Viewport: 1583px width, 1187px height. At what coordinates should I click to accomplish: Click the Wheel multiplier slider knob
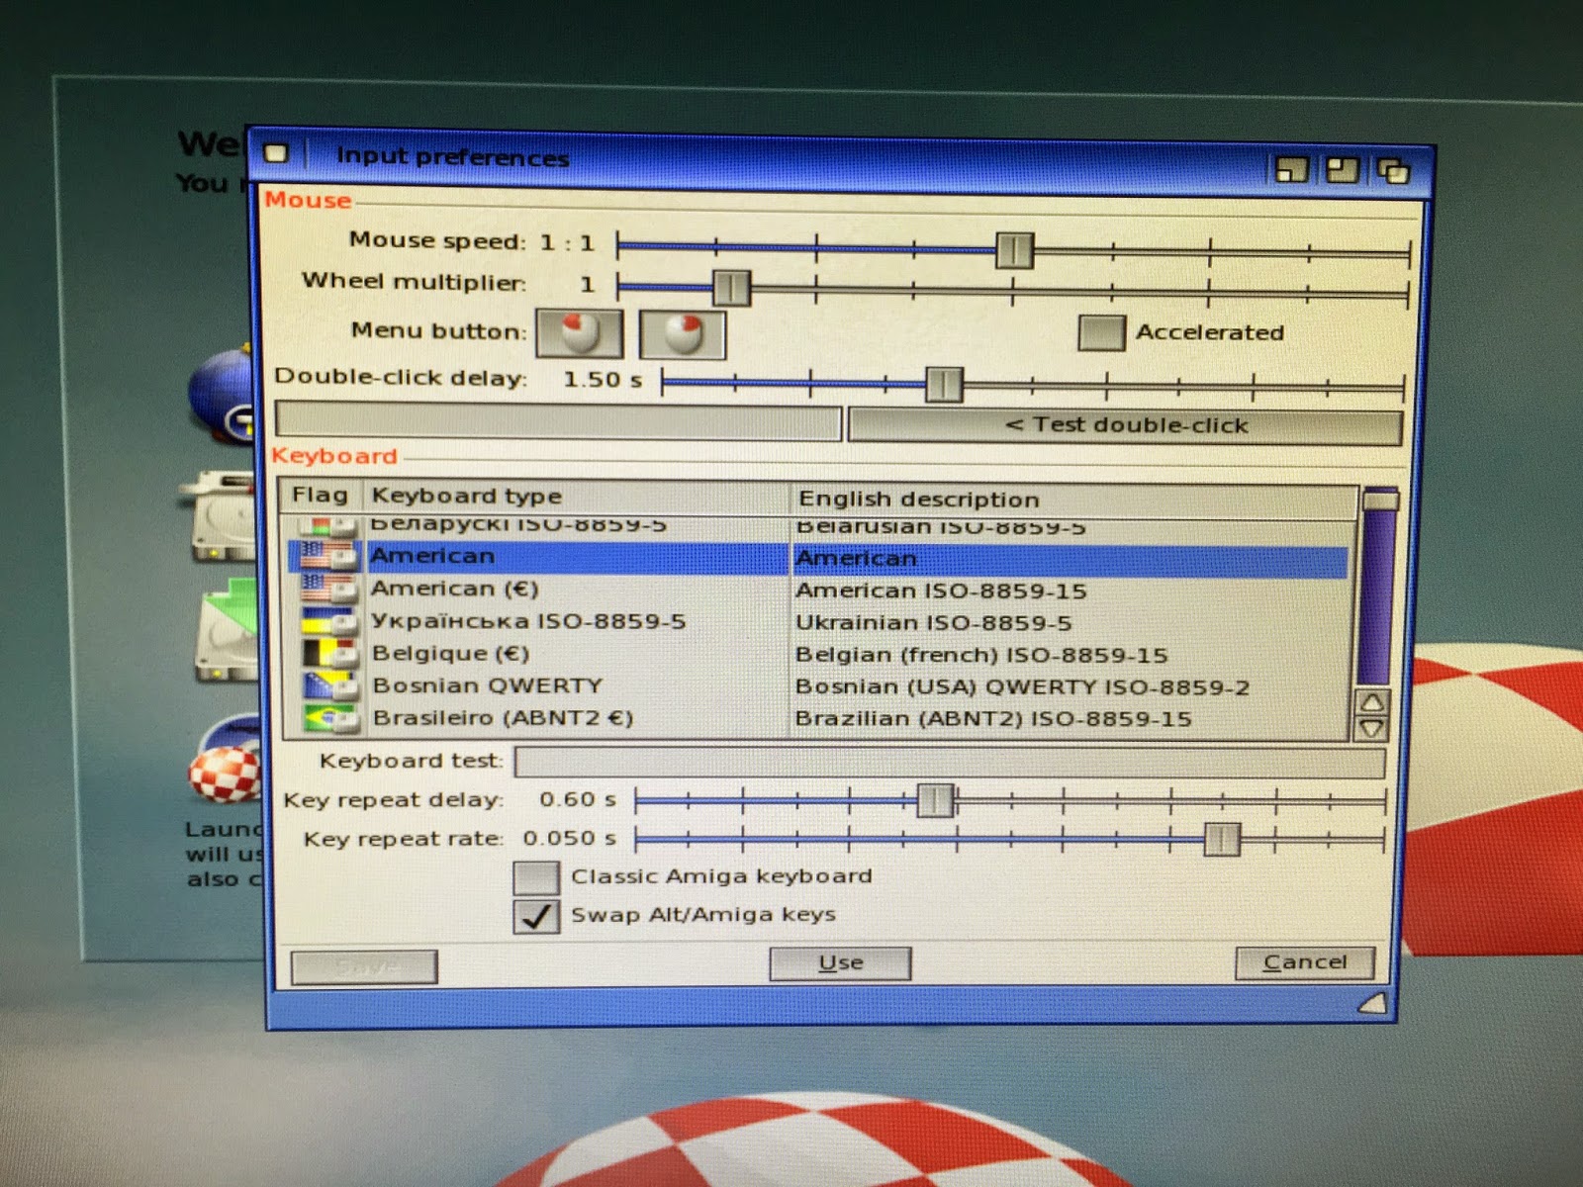coord(731,289)
